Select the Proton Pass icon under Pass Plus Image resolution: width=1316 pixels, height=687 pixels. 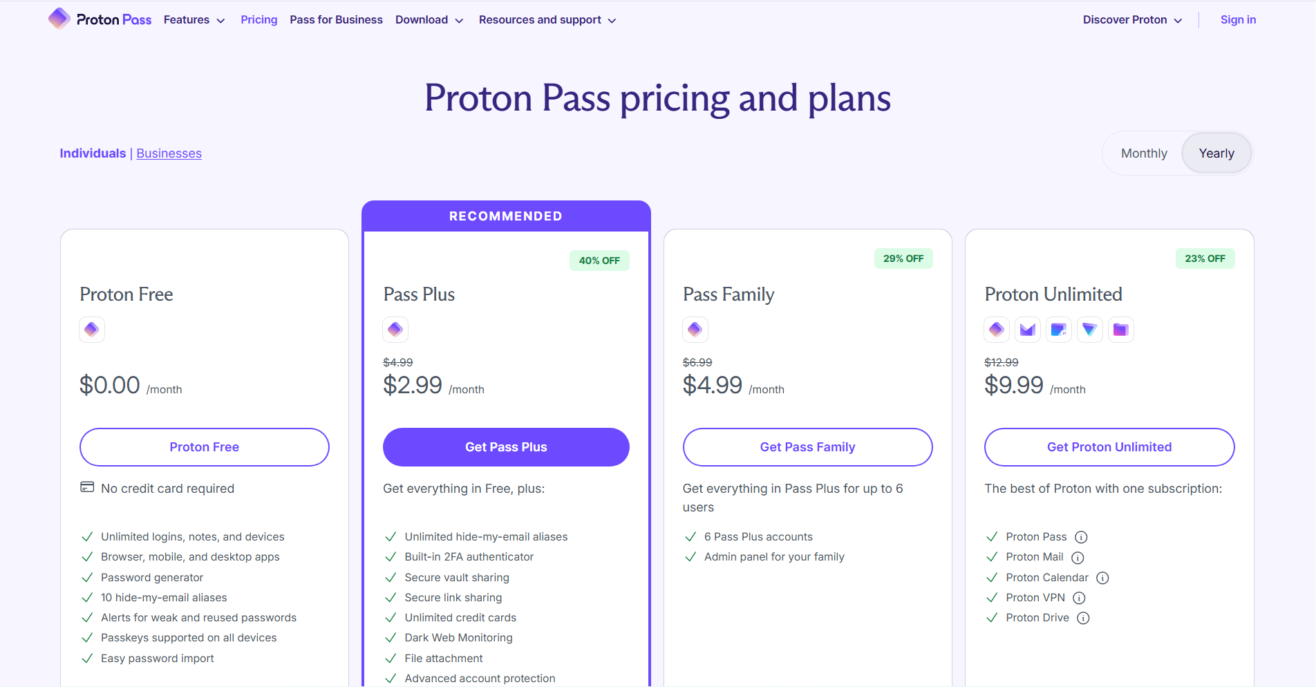click(x=395, y=330)
